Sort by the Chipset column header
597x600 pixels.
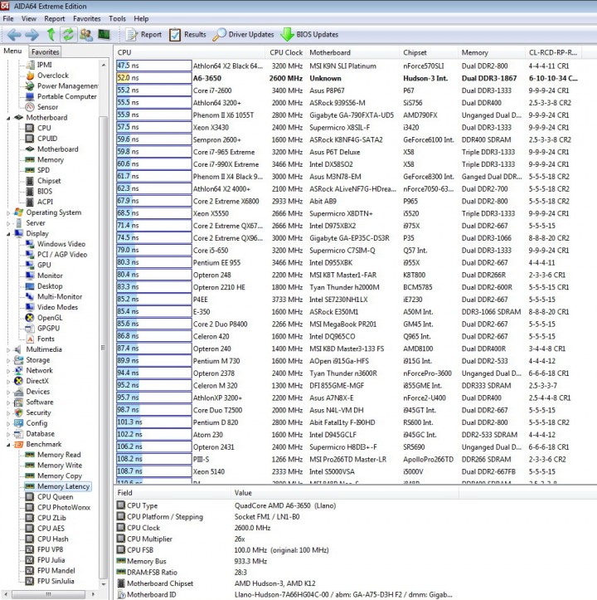pos(429,52)
